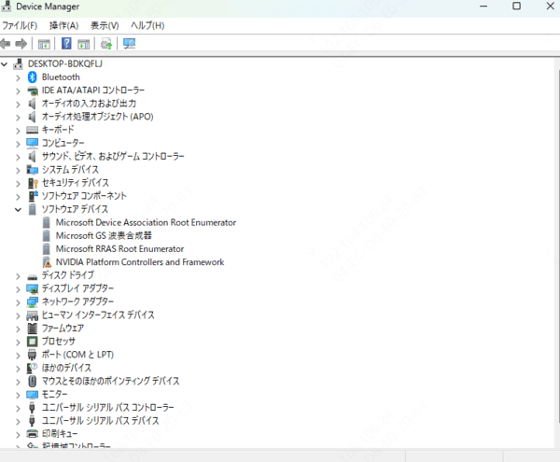Image resolution: width=560 pixels, height=462 pixels.
Task: Open the ファイル(F) menu
Action: click(20, 25)
